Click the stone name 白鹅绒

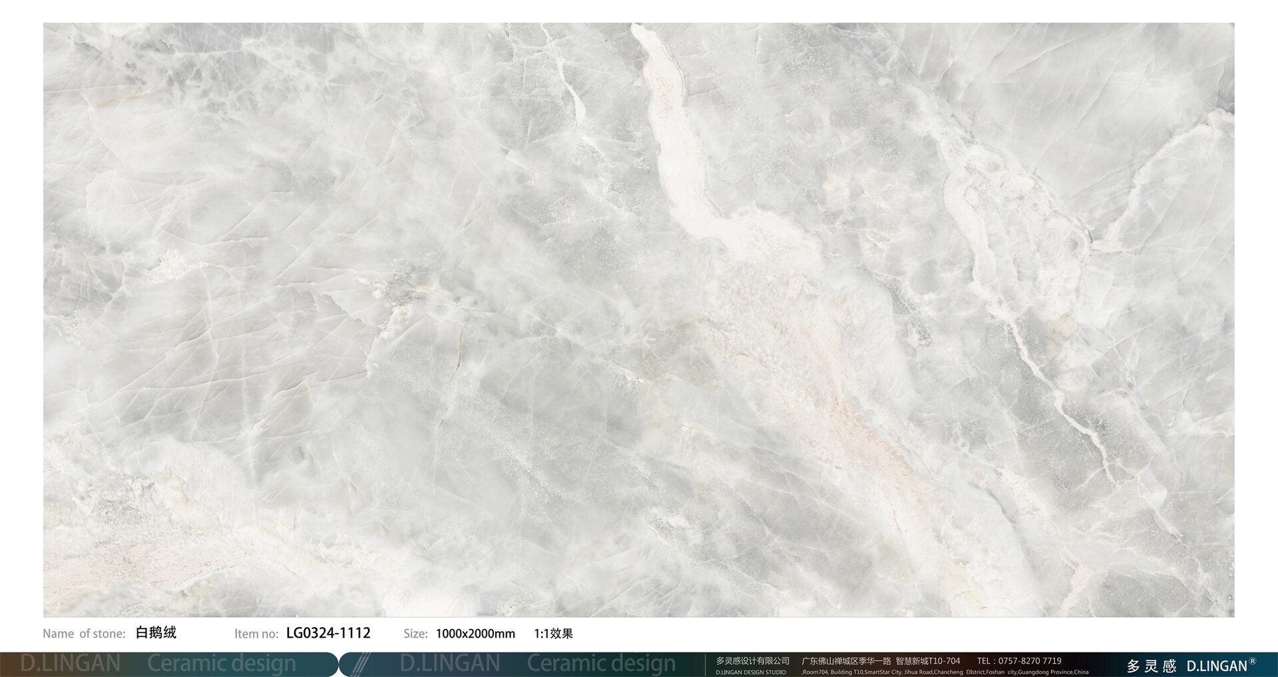tap(156, 632)
